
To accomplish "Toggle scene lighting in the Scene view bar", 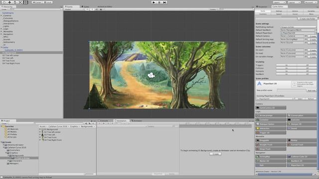I will (92, 9).
